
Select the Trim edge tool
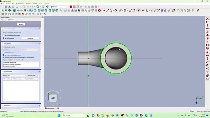click(x=152, y=10)
